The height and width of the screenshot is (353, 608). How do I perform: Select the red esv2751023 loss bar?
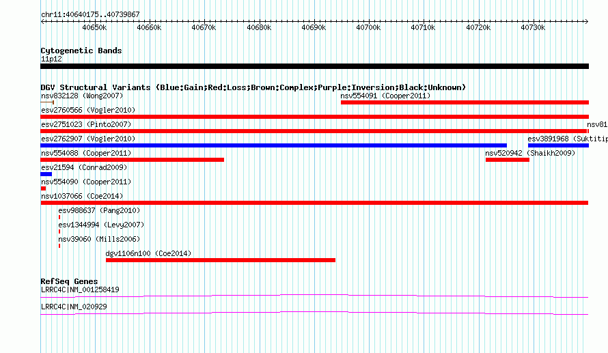[x=314, y=131]
